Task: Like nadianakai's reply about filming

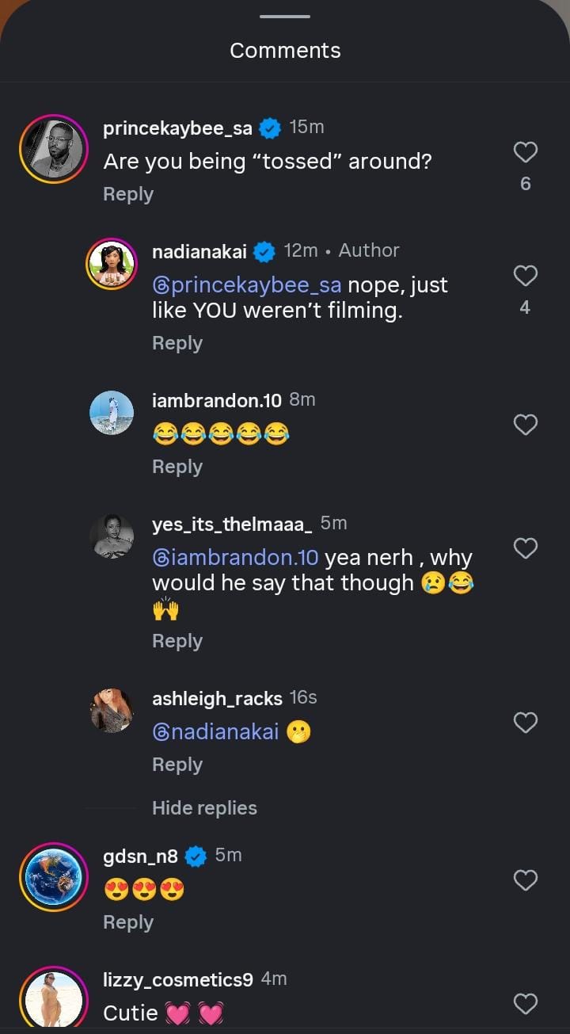Action: pyautogui.click(x=526, y=276)
